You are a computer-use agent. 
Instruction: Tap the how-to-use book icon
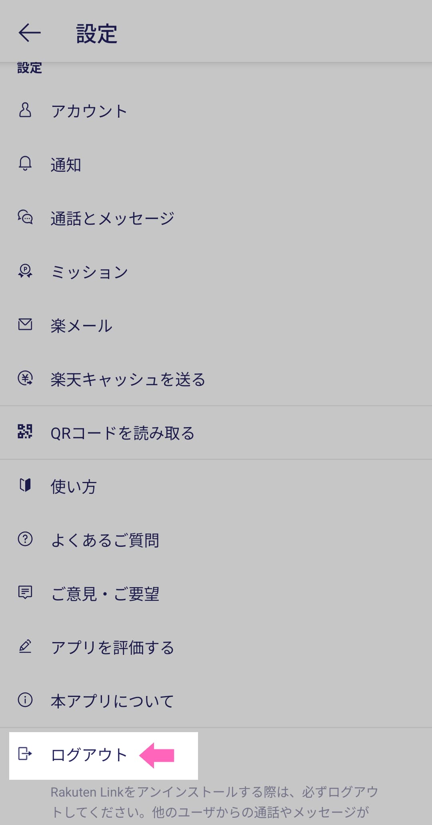[x=25, y=486]
